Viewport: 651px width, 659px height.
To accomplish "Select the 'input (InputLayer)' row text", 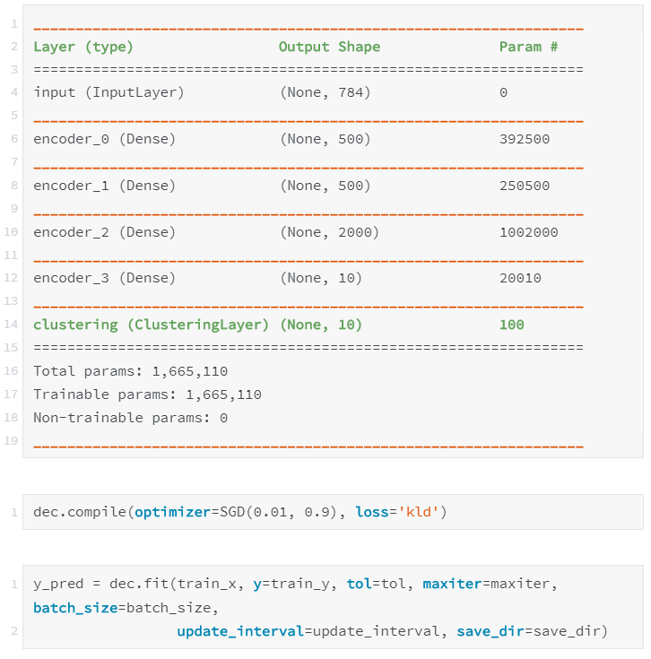I will (x=108, y=92).
